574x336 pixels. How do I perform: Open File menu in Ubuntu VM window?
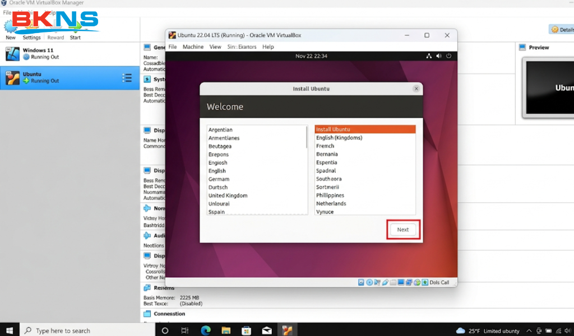click(x=173, y=47)
